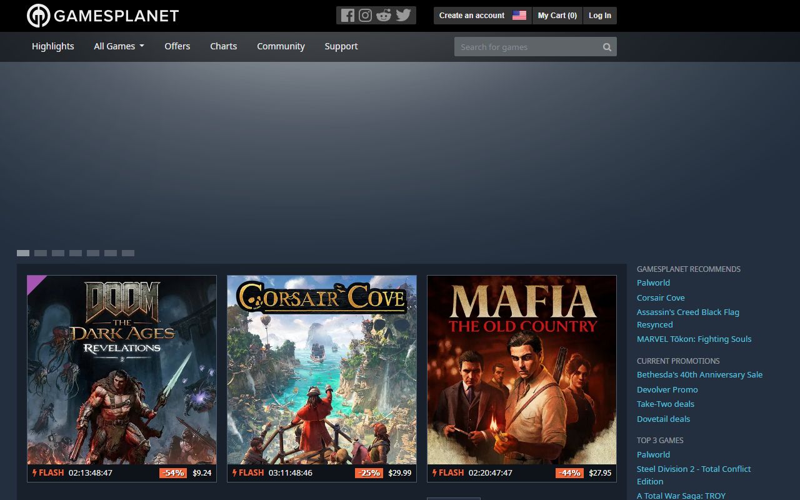This screenshot has height=500, width=800.
Task: Open the Gamesplanet Facebook page icon
Action: 347,16
